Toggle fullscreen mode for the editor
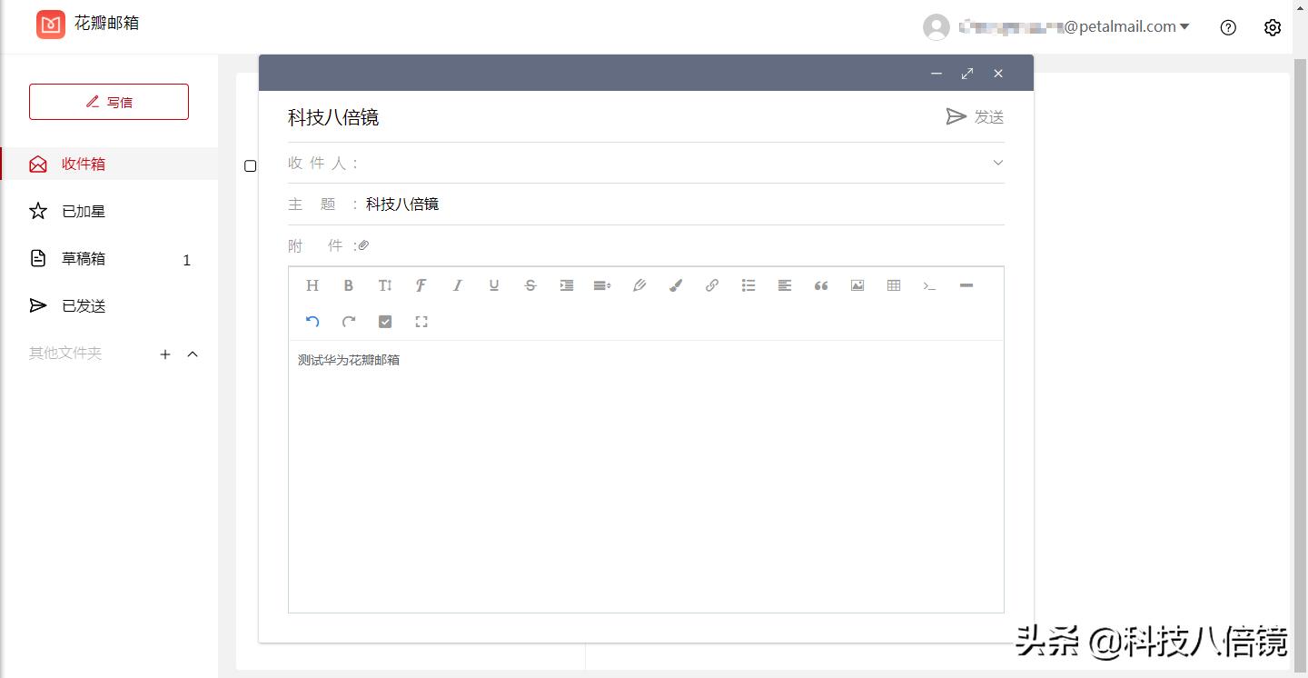 [x=421, y=322]
